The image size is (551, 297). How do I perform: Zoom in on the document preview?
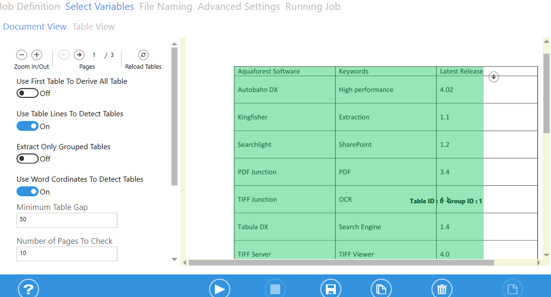37,55
